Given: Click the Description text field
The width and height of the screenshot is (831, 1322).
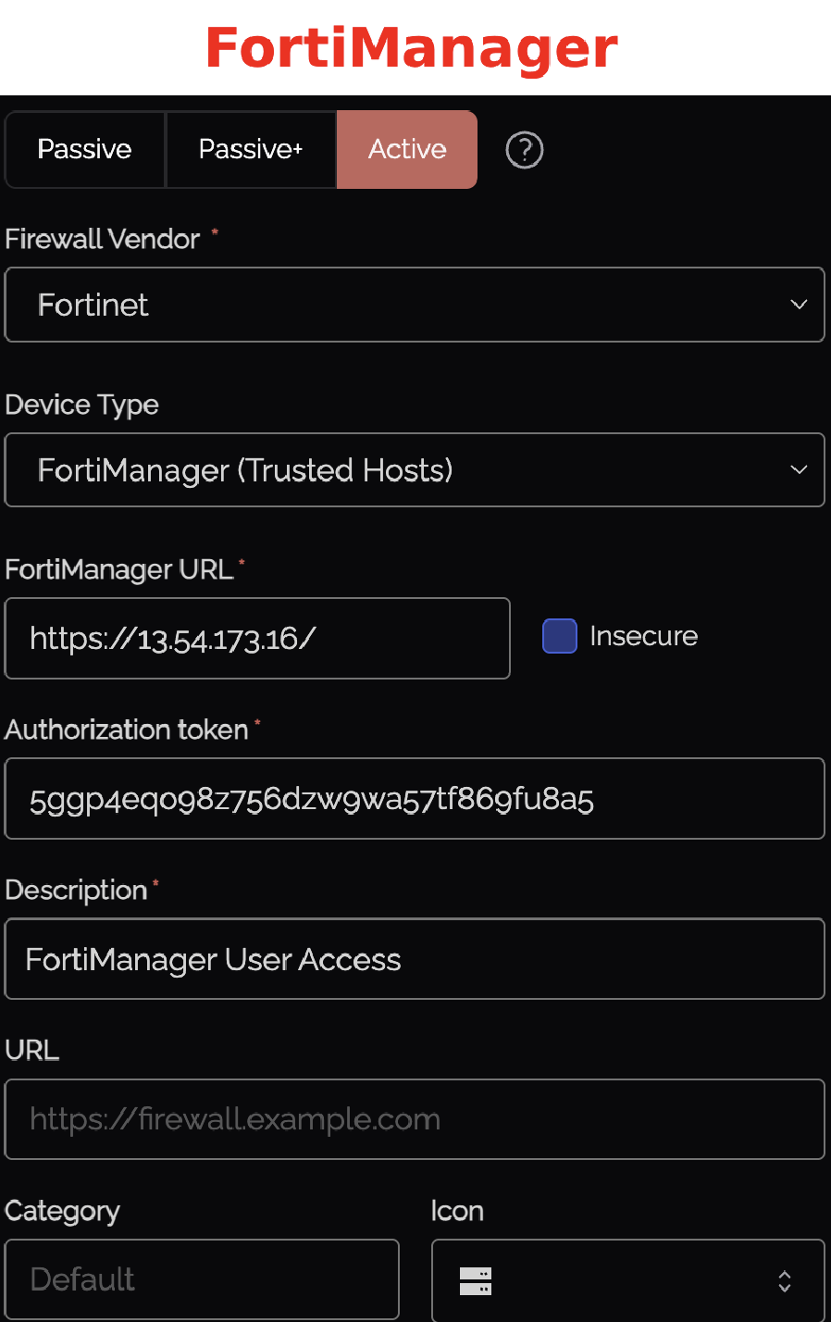Looking at the screenshot, I should click(x=414, y=959).
